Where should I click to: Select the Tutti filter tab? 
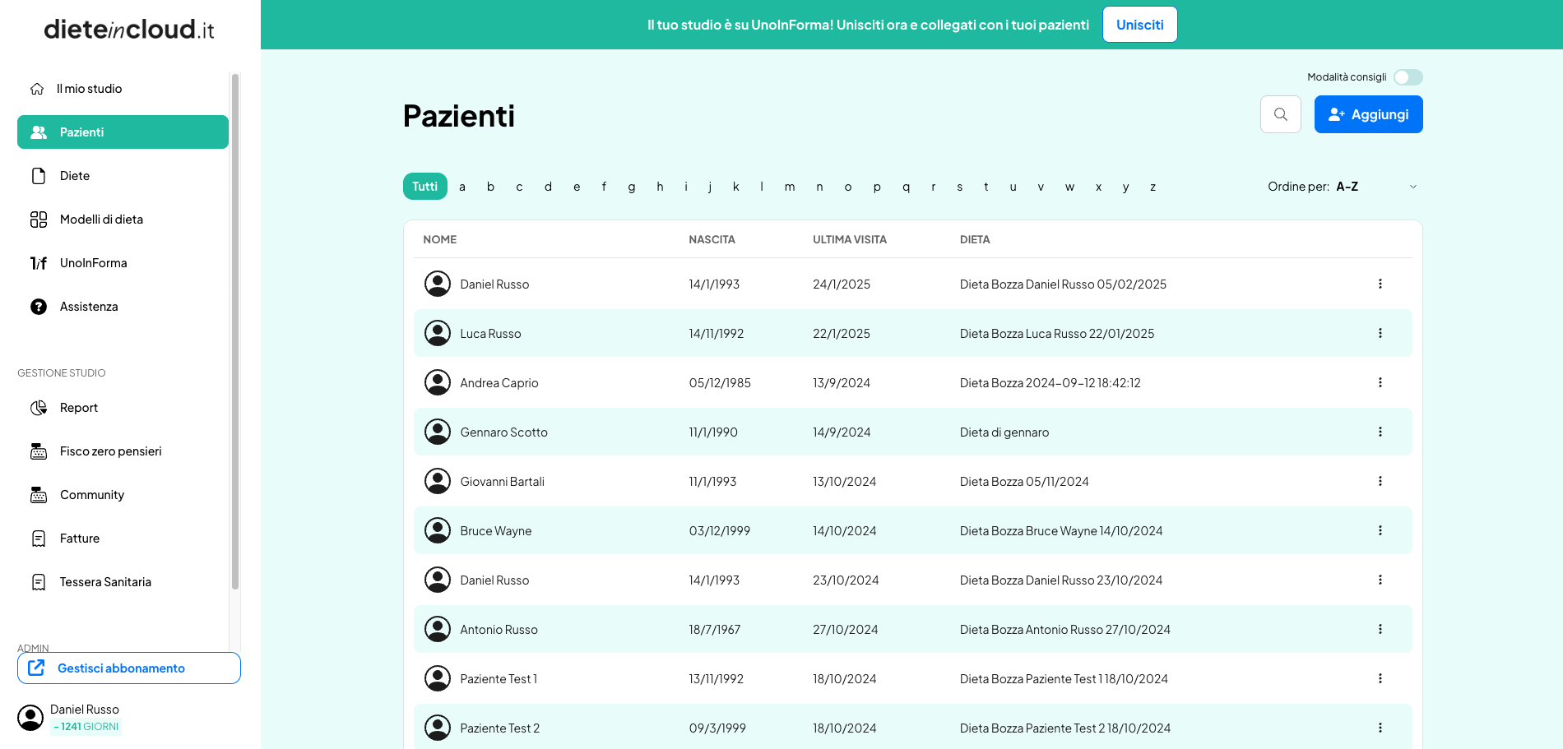pyautogui.click(x=424, y=187)
